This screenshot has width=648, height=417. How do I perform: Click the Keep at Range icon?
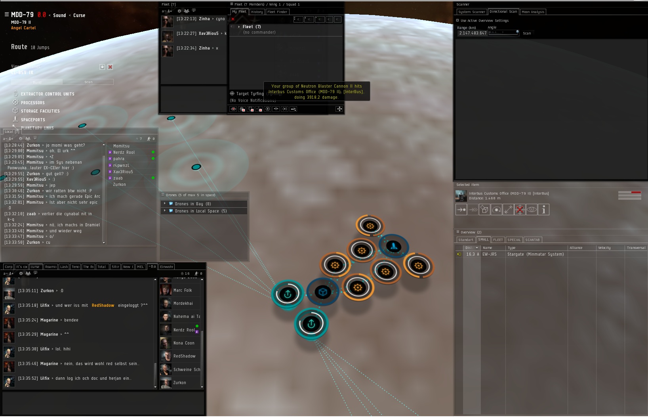tap(508, 210)
